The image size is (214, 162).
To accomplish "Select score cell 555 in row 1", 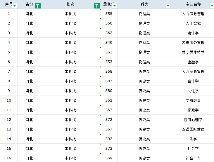I will click(109, 14).
